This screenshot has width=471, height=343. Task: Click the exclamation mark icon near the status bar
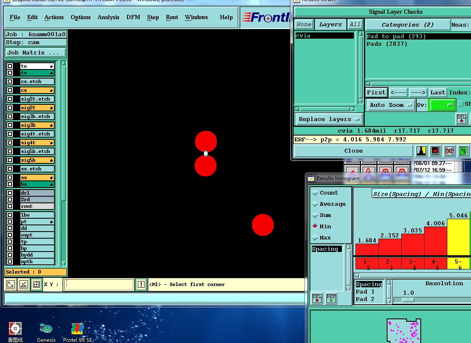(x=141, y=284)
